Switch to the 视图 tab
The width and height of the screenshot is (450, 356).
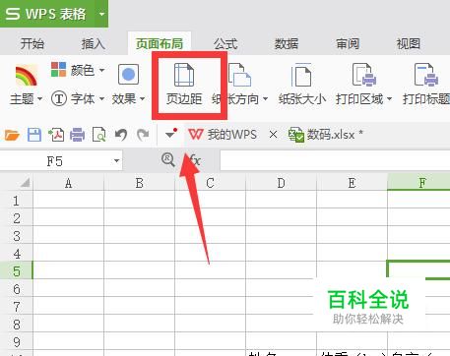pyautogui.click(x=409, y=43)
